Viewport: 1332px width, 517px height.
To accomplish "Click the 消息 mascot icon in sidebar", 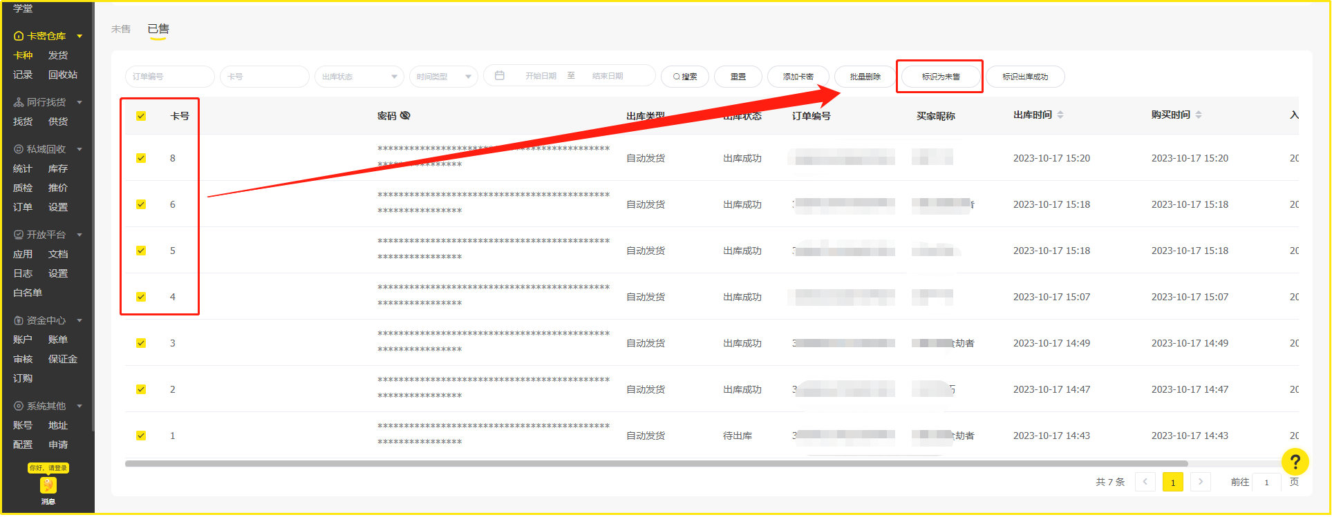I will [x=48, y=486].
